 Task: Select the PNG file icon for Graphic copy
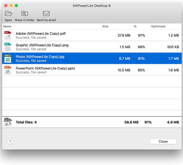8,47
